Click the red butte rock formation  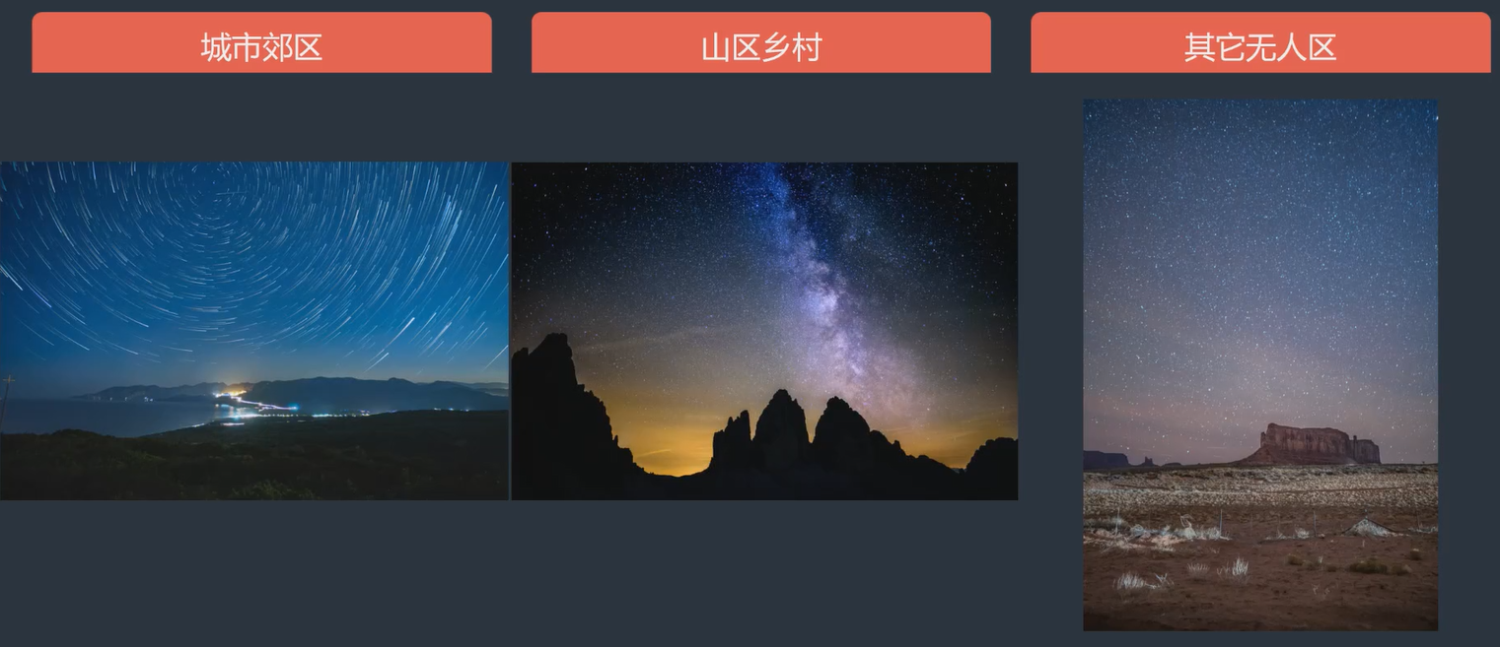[x=1314, y=444]
